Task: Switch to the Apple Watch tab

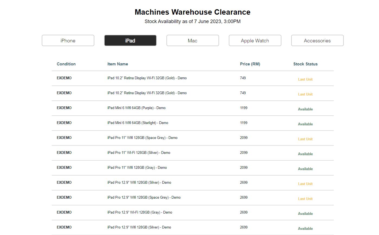Action: point(255,40)
